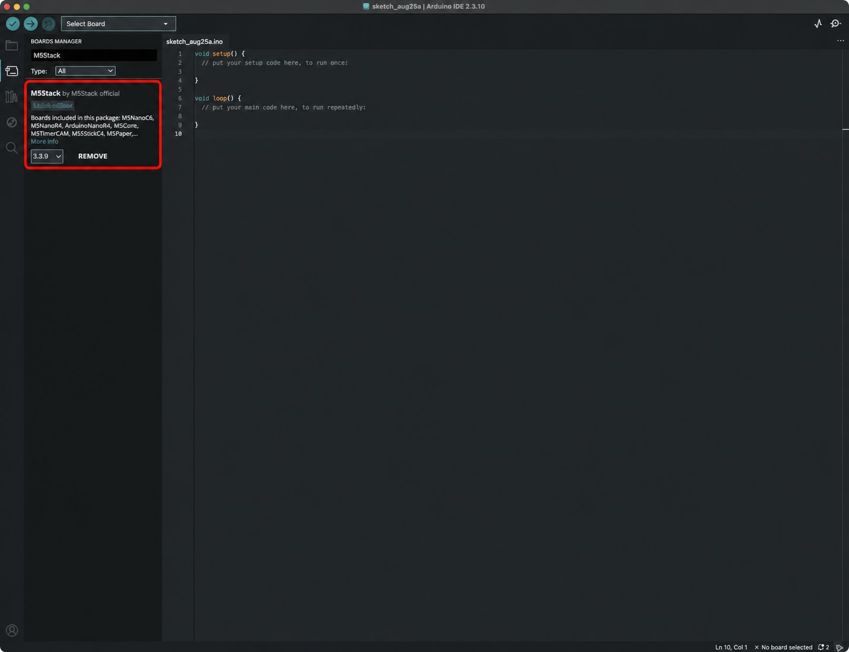Open the 3.3.9 version dropdown
This screenshot has width=849, height=652.
pyautogui.click(x=47, y=156)
